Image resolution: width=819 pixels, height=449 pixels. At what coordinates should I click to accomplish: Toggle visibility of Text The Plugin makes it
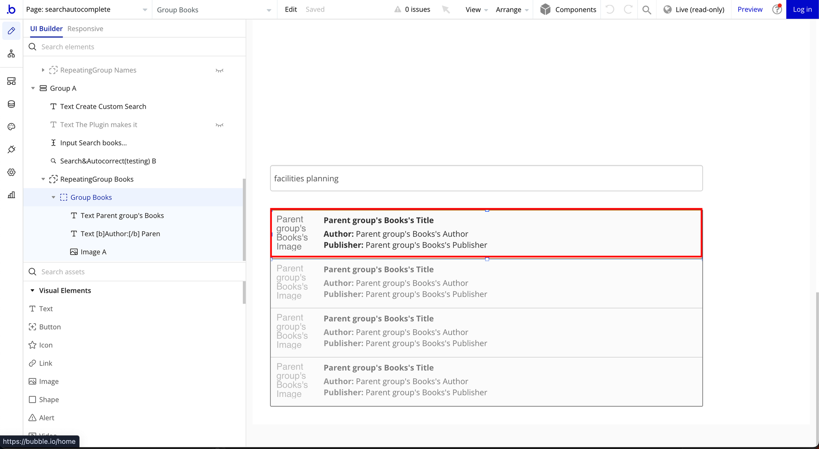(x=219, y=125)
